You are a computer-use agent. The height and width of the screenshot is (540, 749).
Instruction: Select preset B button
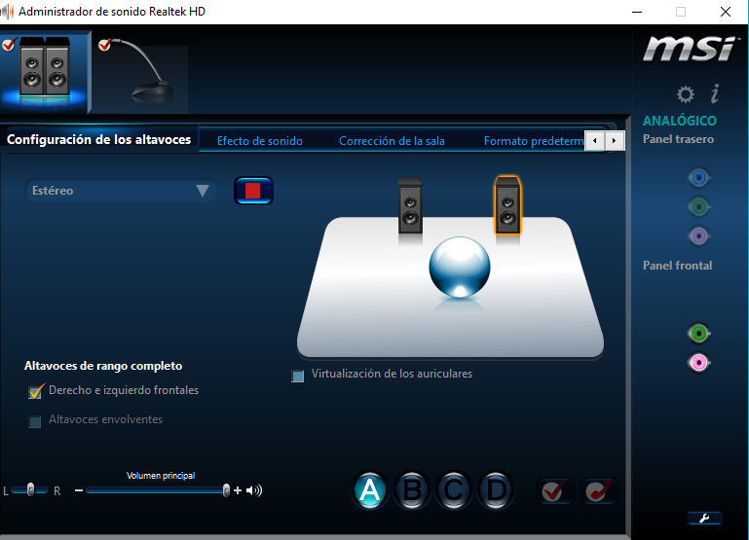pyautogui.click(x=412, y=490)
